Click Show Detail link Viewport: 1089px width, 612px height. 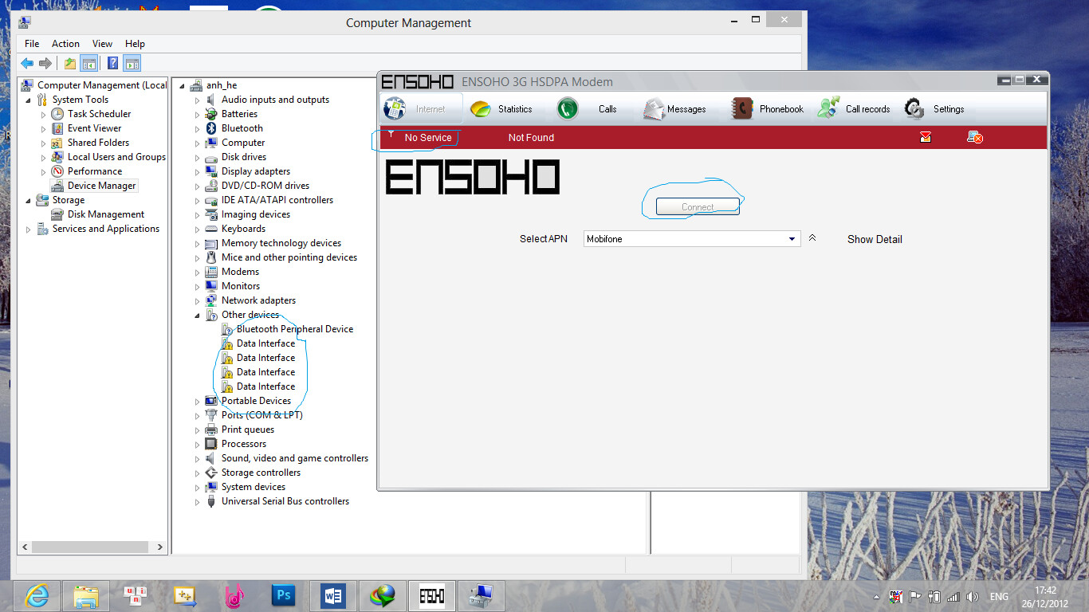[875, 239]
